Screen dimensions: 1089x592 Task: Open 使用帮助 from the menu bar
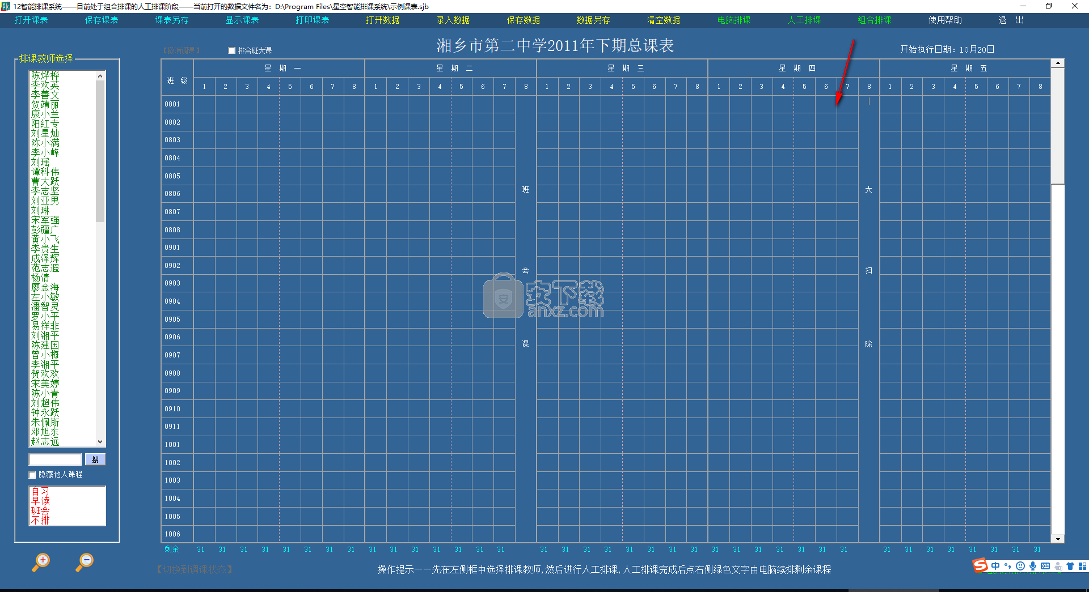coord(945,20)
